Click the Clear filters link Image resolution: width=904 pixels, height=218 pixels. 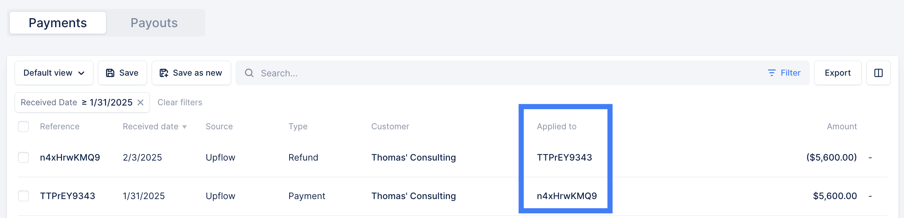tap(180, 102)
